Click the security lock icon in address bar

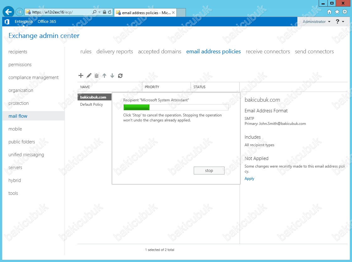(x=104, y=12)
